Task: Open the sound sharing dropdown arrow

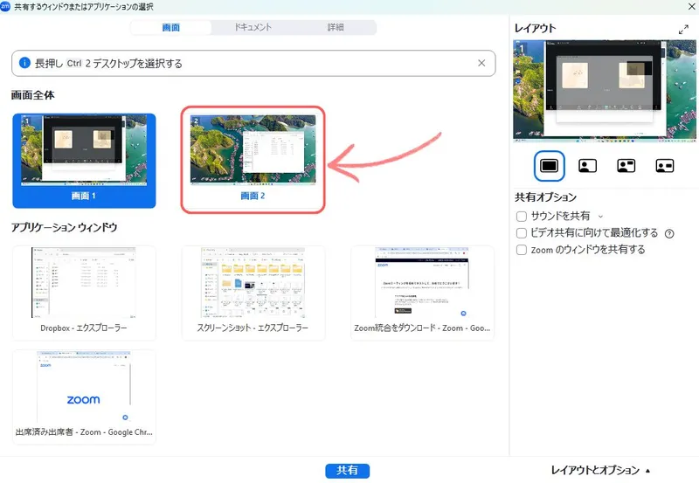Action: click(x=600, y=216)
